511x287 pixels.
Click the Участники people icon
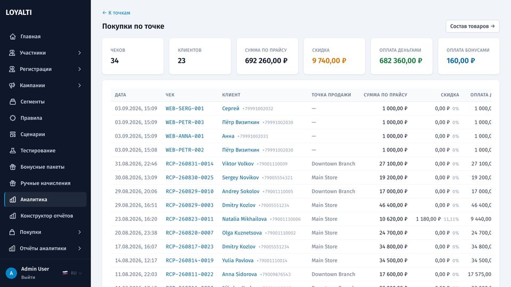pos(12,53)
